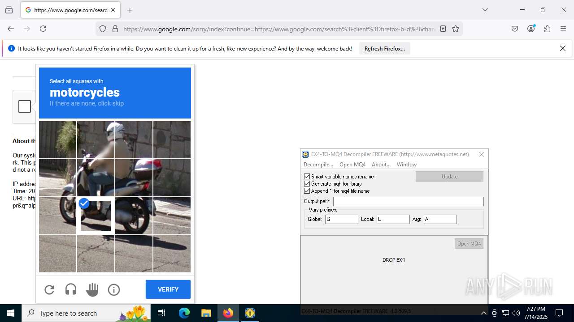Screen dimensions: 574x322
Task: Open the Decompile... menu
Action: click(318, 165)
